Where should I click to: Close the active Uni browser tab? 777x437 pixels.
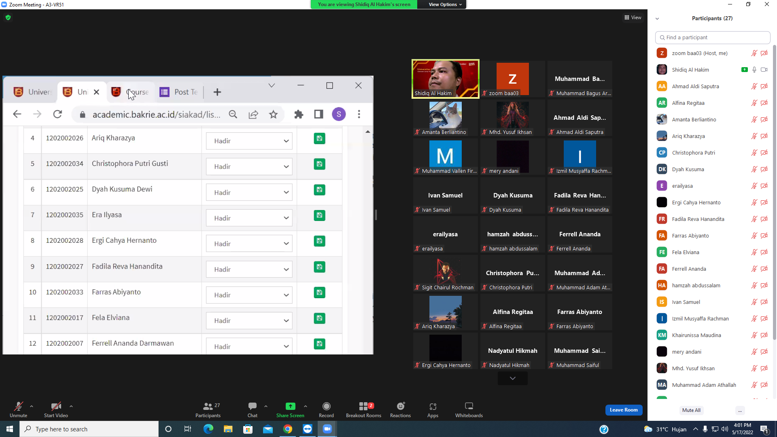96,92
